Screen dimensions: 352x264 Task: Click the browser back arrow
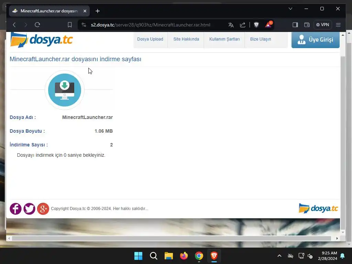pyautogui.click(x=14, y=25)
